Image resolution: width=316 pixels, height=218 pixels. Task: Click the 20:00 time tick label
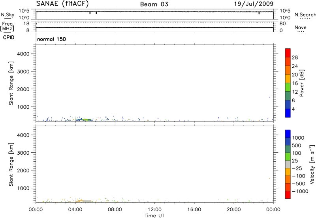233,210
